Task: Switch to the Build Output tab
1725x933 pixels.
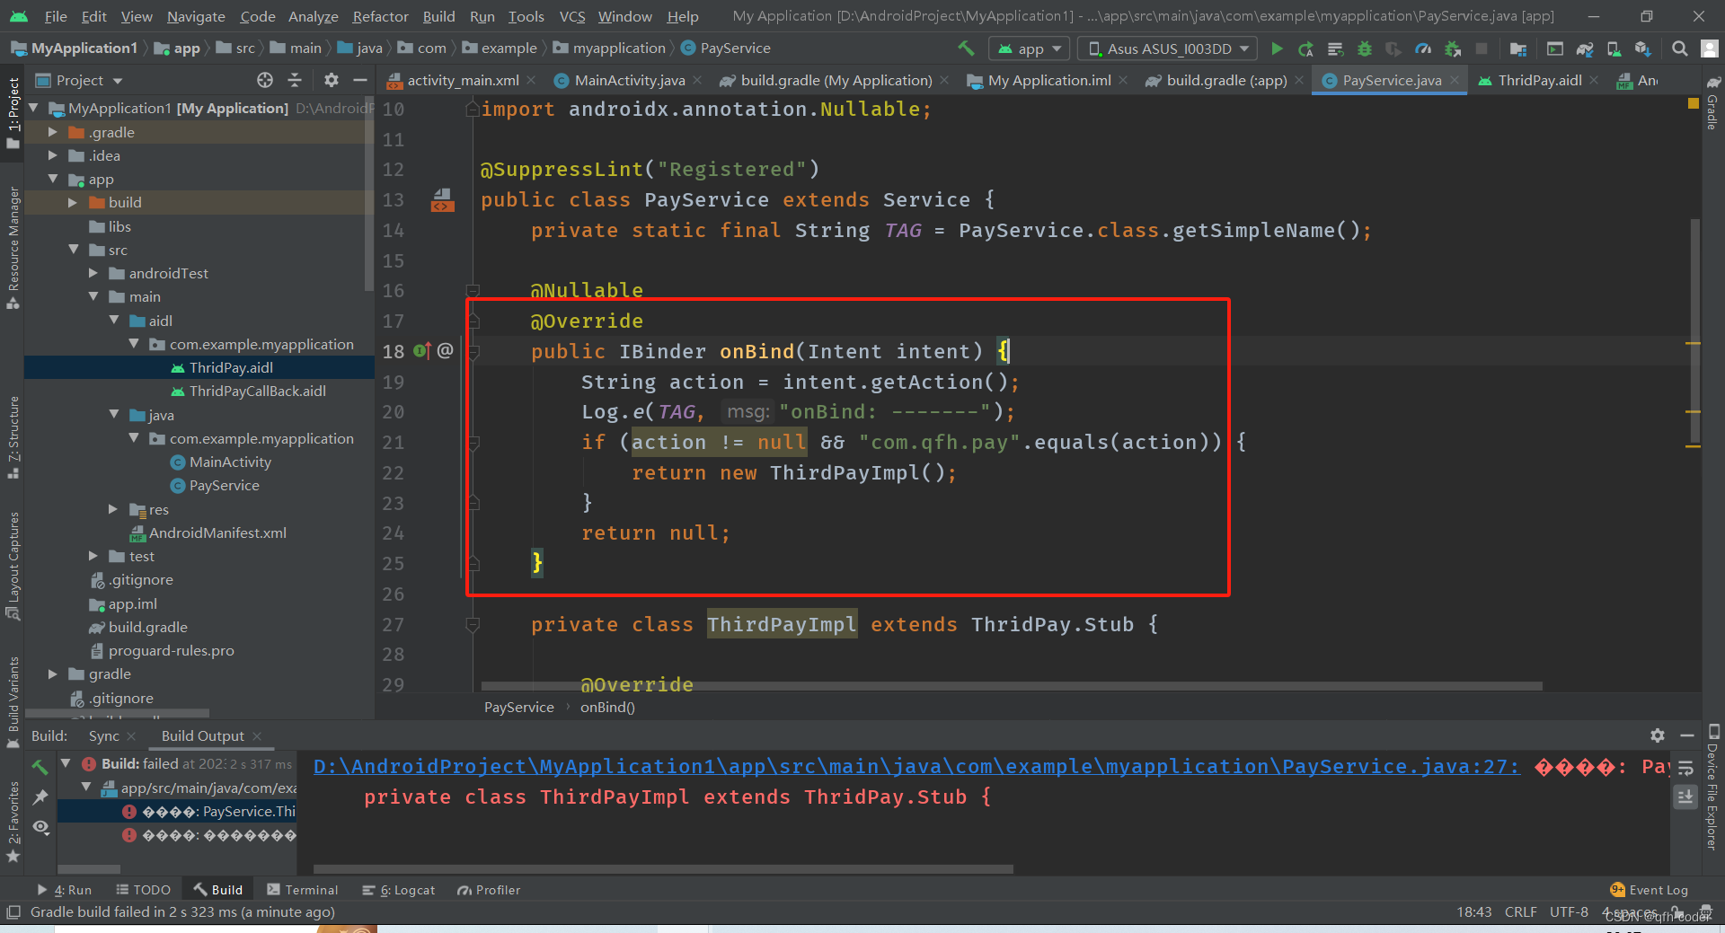Action: coord(201,735)
